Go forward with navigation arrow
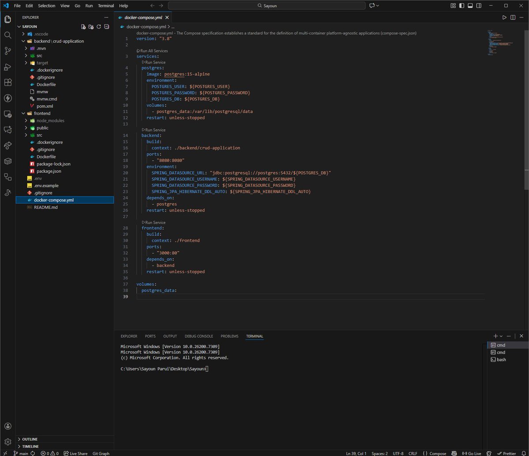The image size is (529, 456). tap(161, 6)
